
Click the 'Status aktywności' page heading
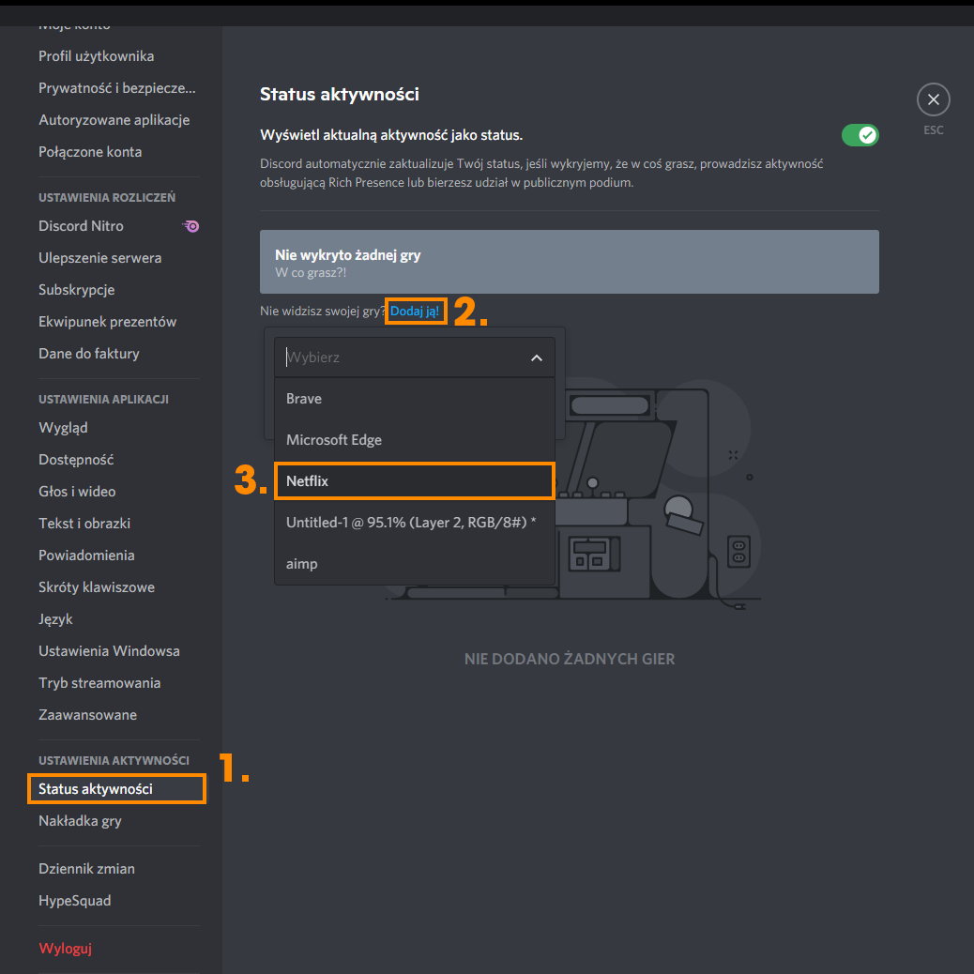tap(339, 95)
